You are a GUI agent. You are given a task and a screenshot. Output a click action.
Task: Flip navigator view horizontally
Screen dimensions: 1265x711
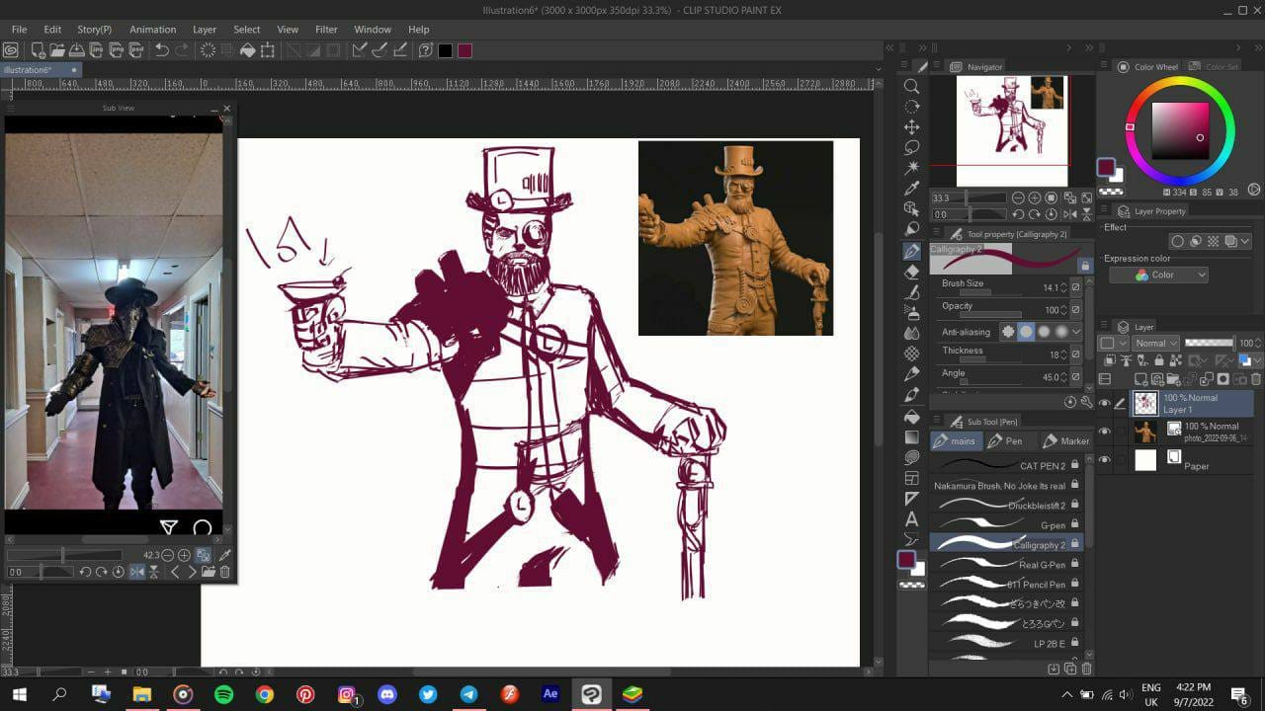[1070, 214]
